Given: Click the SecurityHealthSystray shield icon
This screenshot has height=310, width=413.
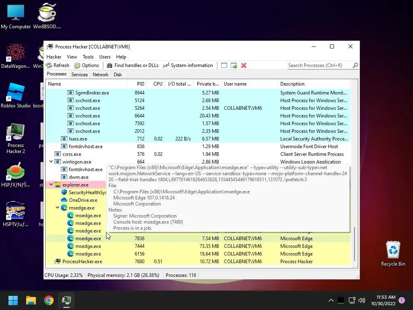Looking at the screenshot, I should click(x=64, y=192).
